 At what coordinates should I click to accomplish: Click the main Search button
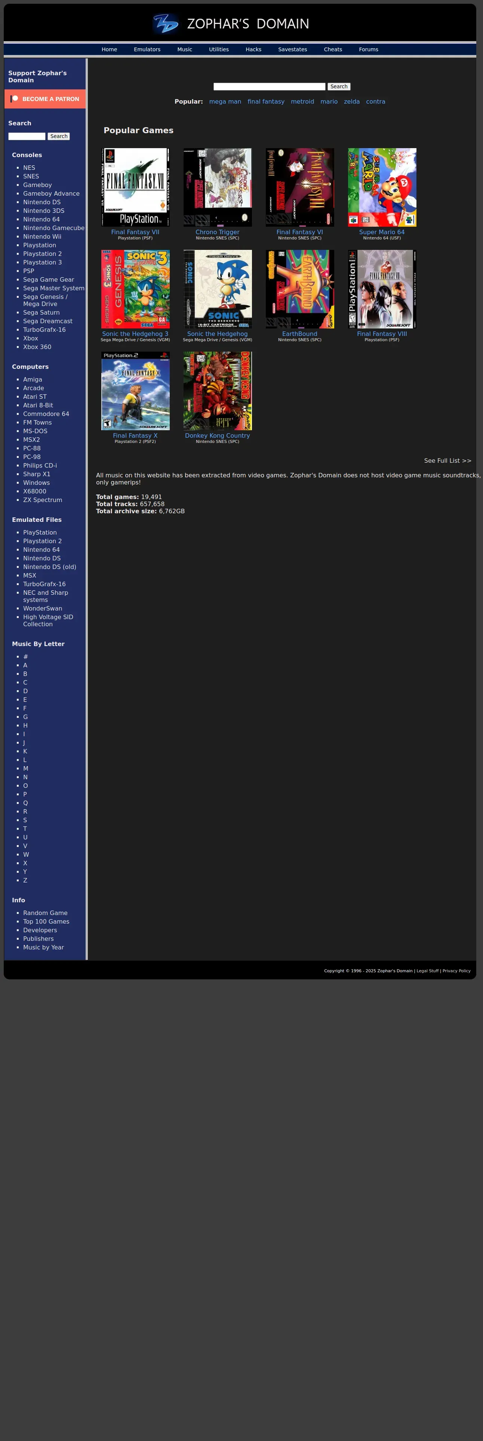339,87
